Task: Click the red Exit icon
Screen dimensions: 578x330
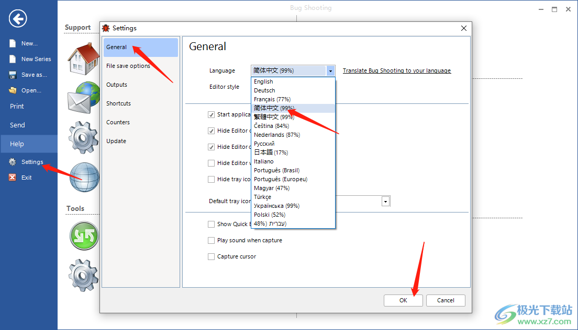Action: click(x=13, y=178)
